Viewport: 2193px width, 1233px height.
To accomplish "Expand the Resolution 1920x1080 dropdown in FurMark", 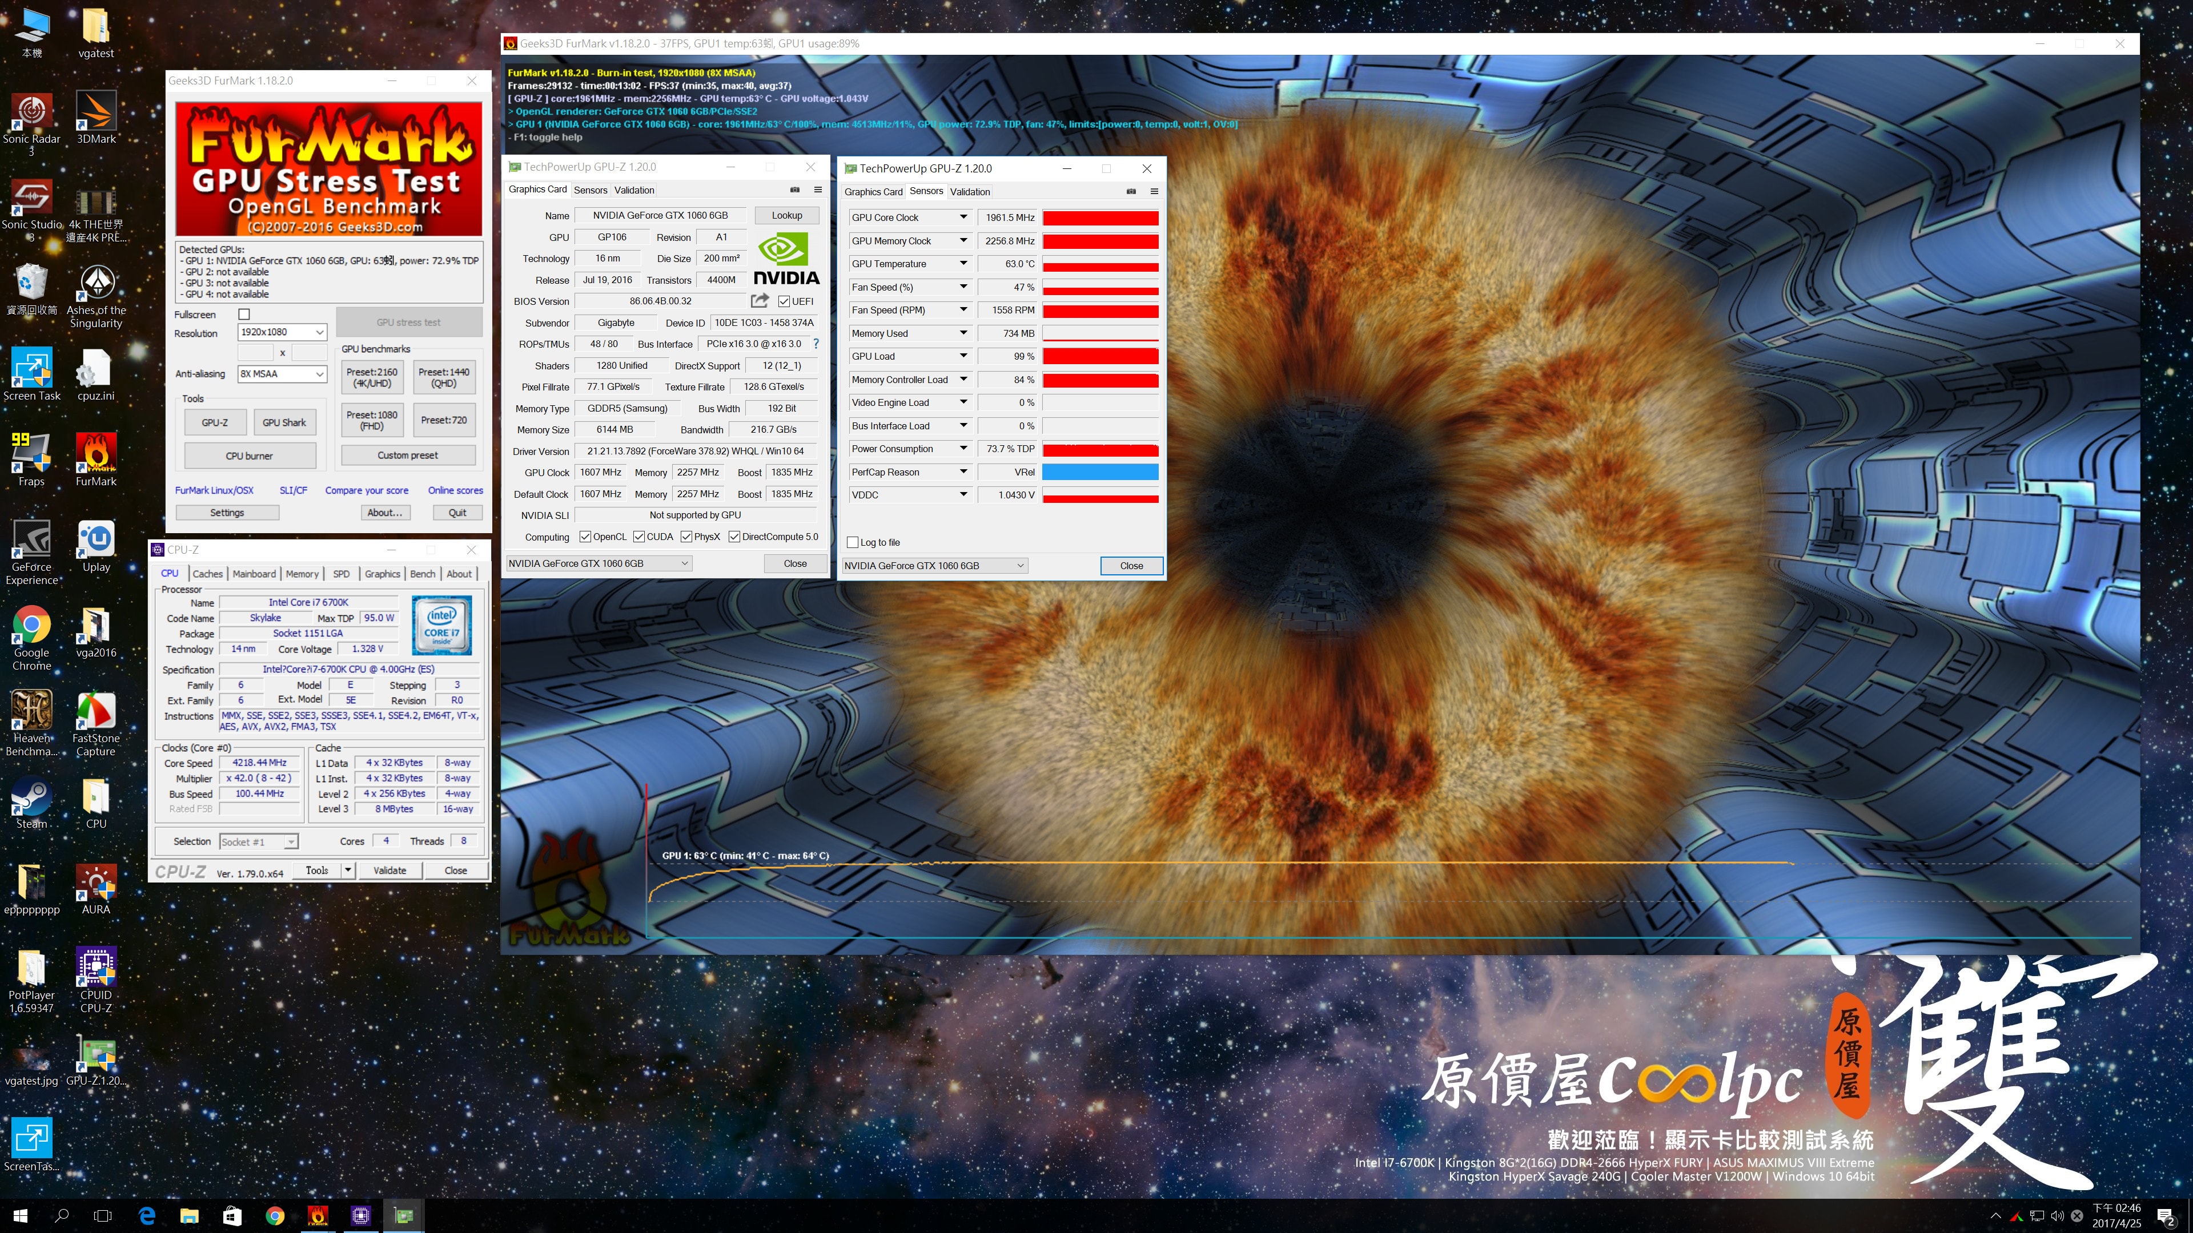I will (x=282, y=332).
